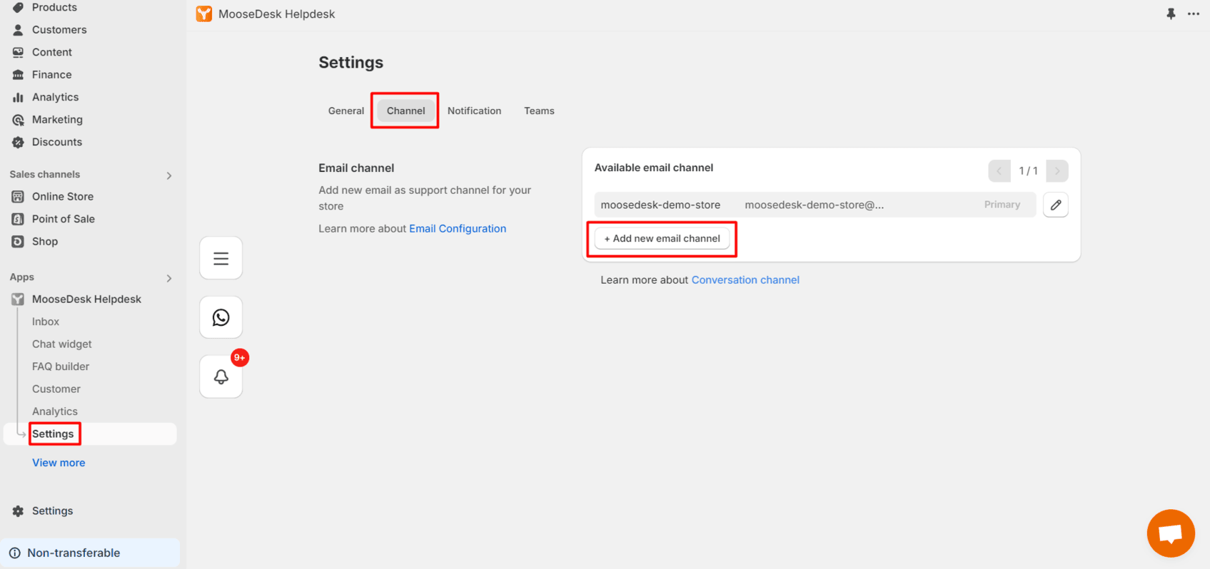Screen dimensions: 1210x569
Task: Open the Marketing menu item
Action: coord(57,120)
